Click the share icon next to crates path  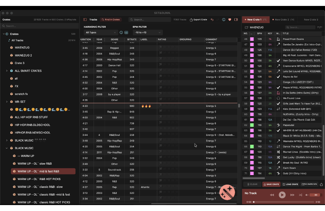[321, 184]
